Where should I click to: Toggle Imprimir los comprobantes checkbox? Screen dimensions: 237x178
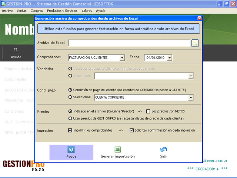click(70, 130)
